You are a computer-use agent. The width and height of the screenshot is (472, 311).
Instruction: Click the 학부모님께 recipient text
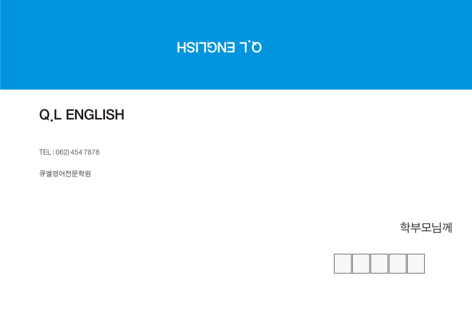tap(426, 227)
